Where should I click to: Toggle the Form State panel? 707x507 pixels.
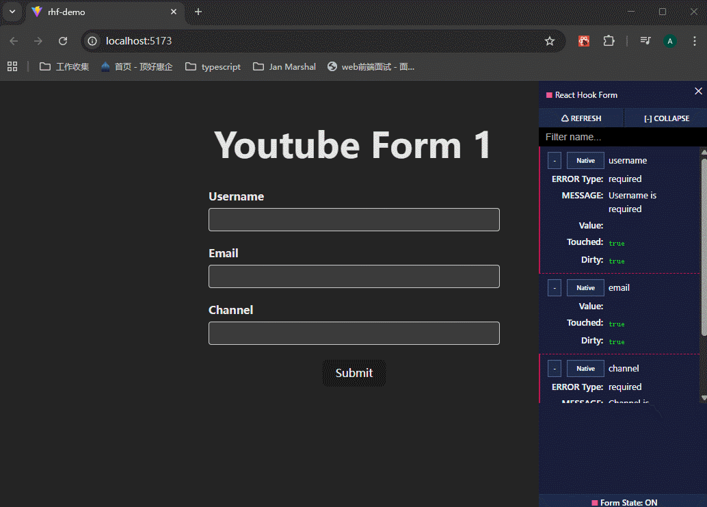(x=624, y=502)
